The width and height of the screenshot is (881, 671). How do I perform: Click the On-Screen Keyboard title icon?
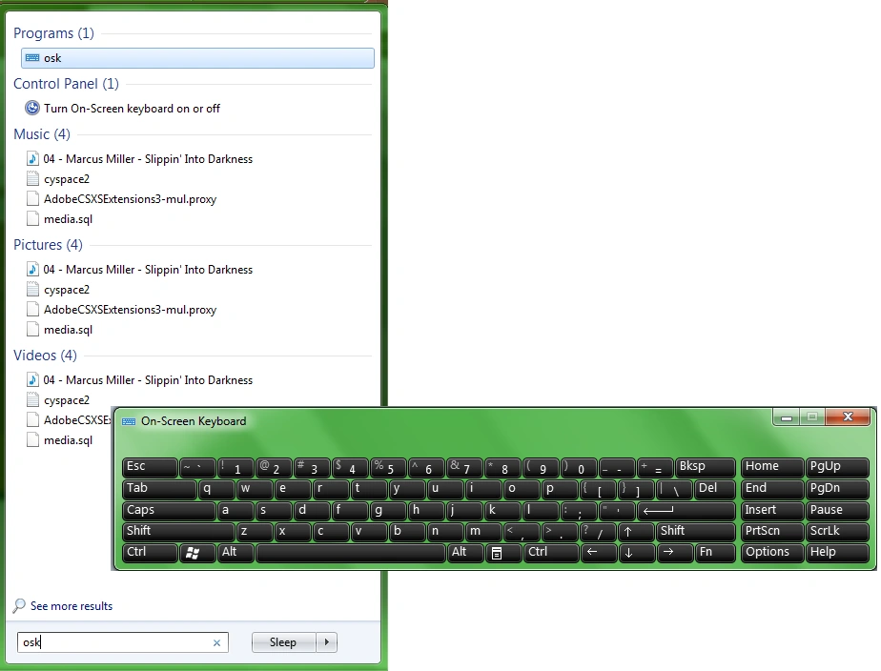click(129, 421)
